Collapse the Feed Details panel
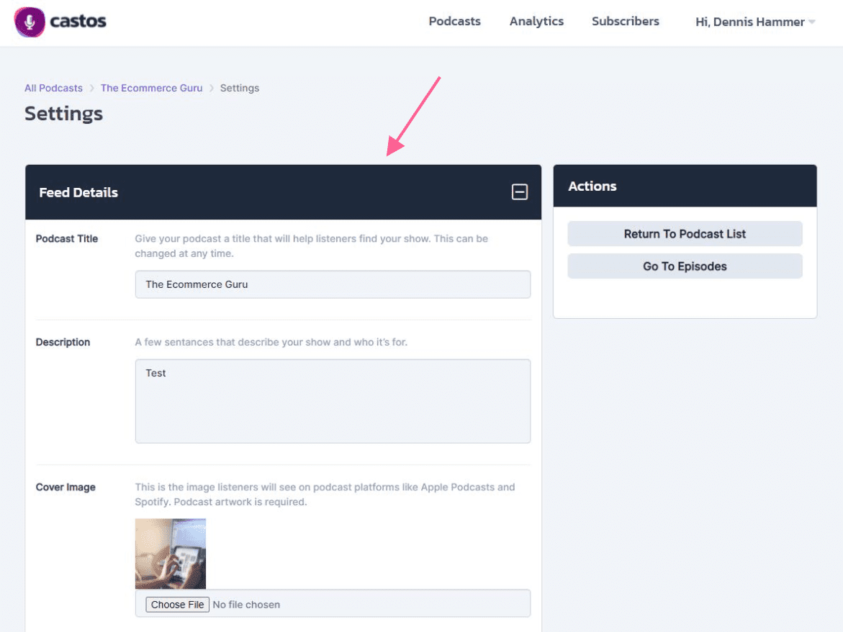 coord(519,192)
